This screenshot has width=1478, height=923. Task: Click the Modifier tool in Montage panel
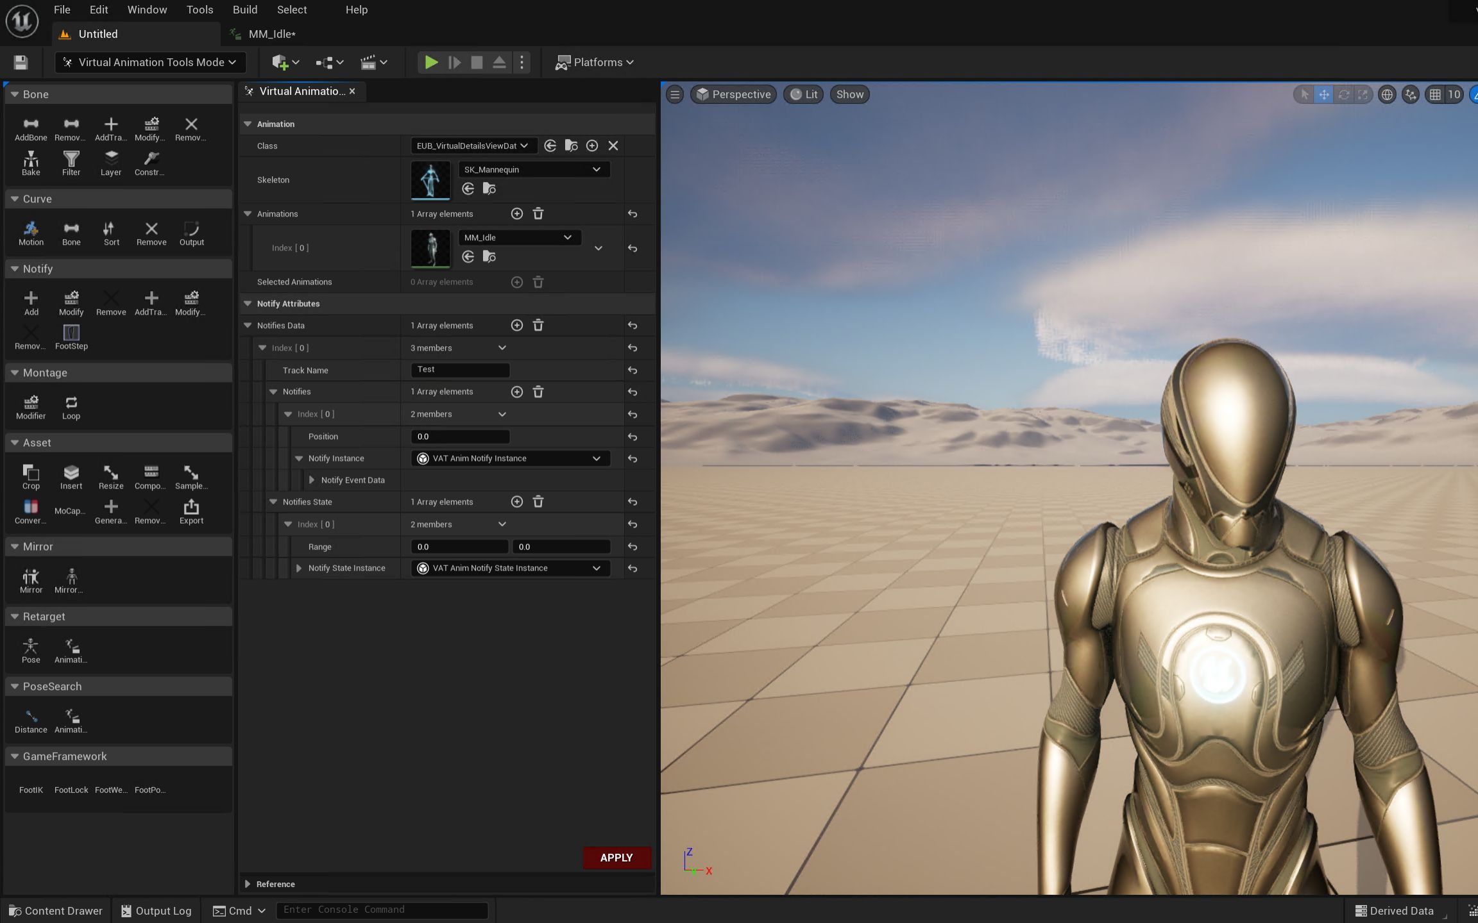31,405
